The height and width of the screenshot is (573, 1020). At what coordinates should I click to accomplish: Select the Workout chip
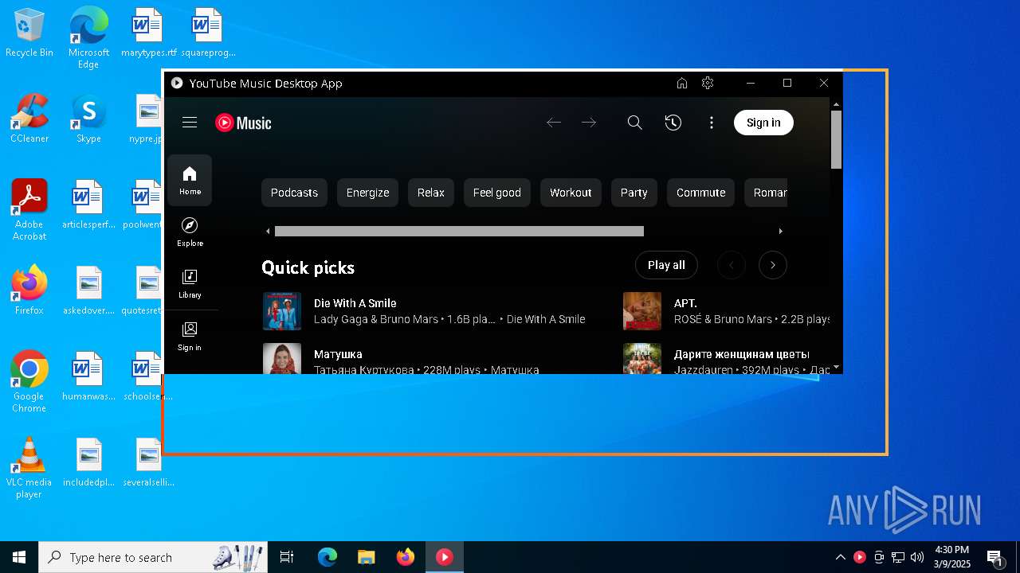tap(571, 193)
